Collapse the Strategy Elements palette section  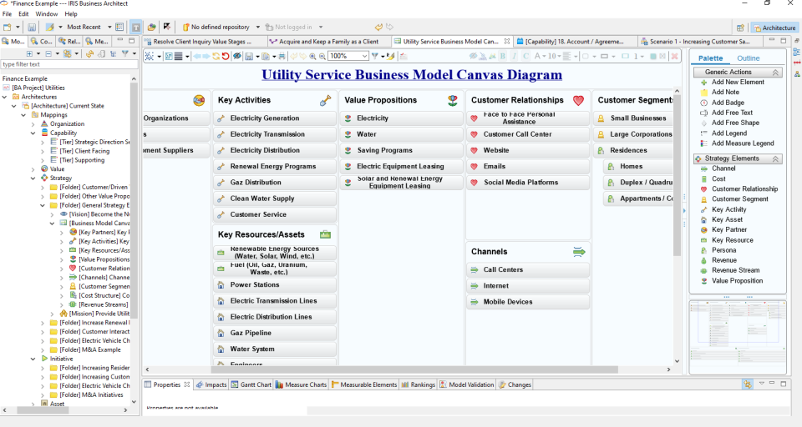[x=775, y=158]
